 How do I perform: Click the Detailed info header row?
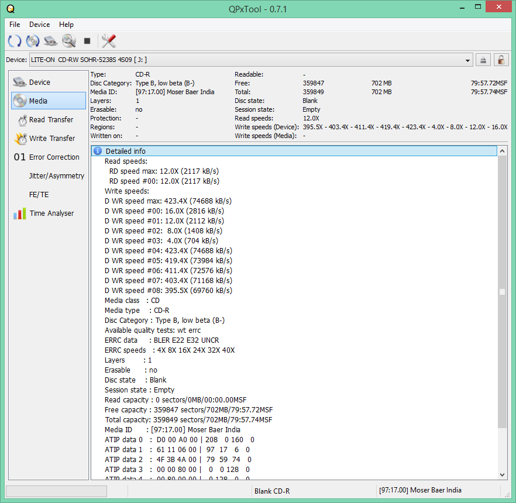click(294, 151)
